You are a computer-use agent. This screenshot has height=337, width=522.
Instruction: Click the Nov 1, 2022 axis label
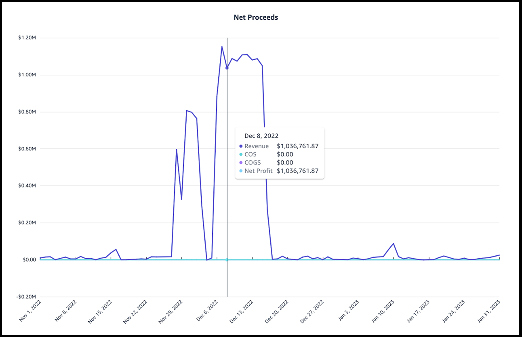click(31, 311)
